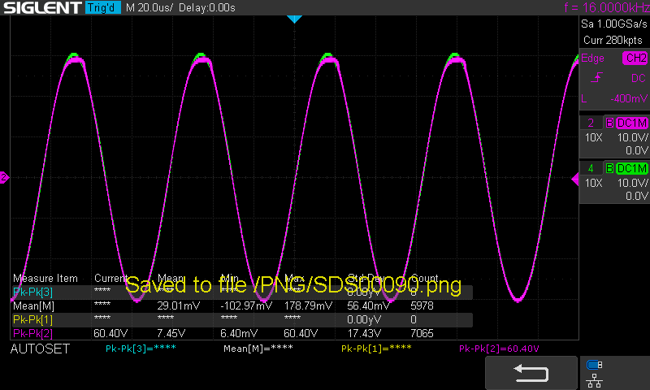This screenshot has height=390, width=650.
Task: Click the bottom Mean[M]=**** readout
Action: pyautogui.click(x=258, y=349)
